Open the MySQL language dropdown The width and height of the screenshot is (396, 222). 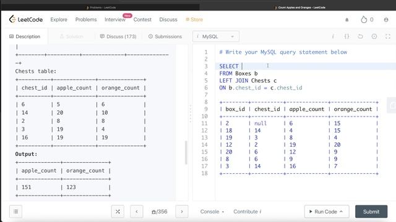pyautogui.click(x=216, y=36)
